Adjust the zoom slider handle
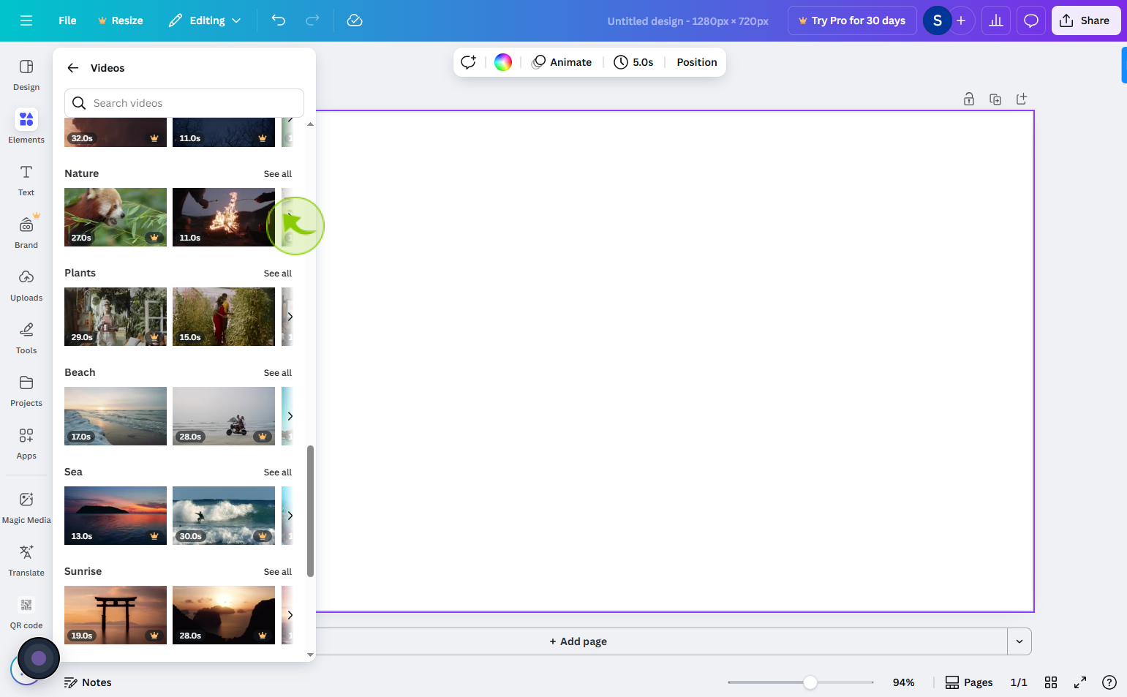Viewport: 1127px width, 697px height. click(x=810, y=682)
